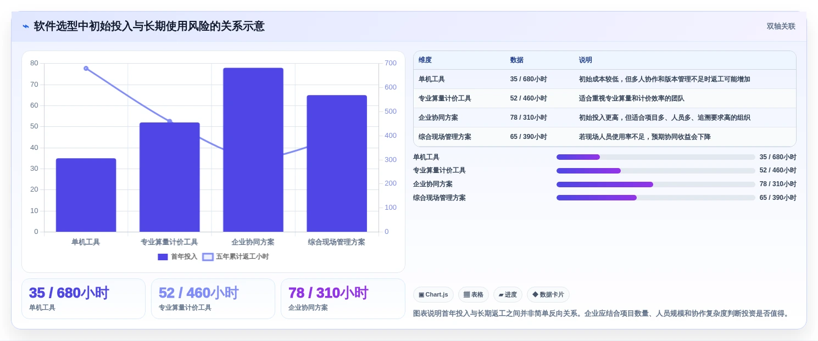
Task: Toggle the 五年累计返工小时 legend item
Action: pyautogui.click(x=236, y=256)
